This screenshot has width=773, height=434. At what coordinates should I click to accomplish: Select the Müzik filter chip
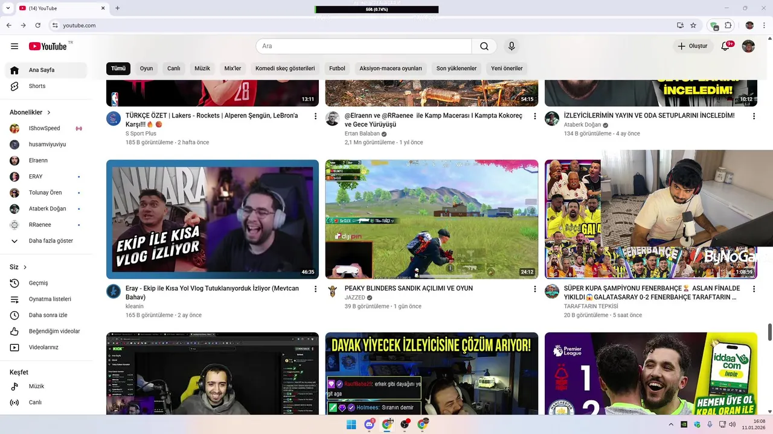tap(202, 69)
